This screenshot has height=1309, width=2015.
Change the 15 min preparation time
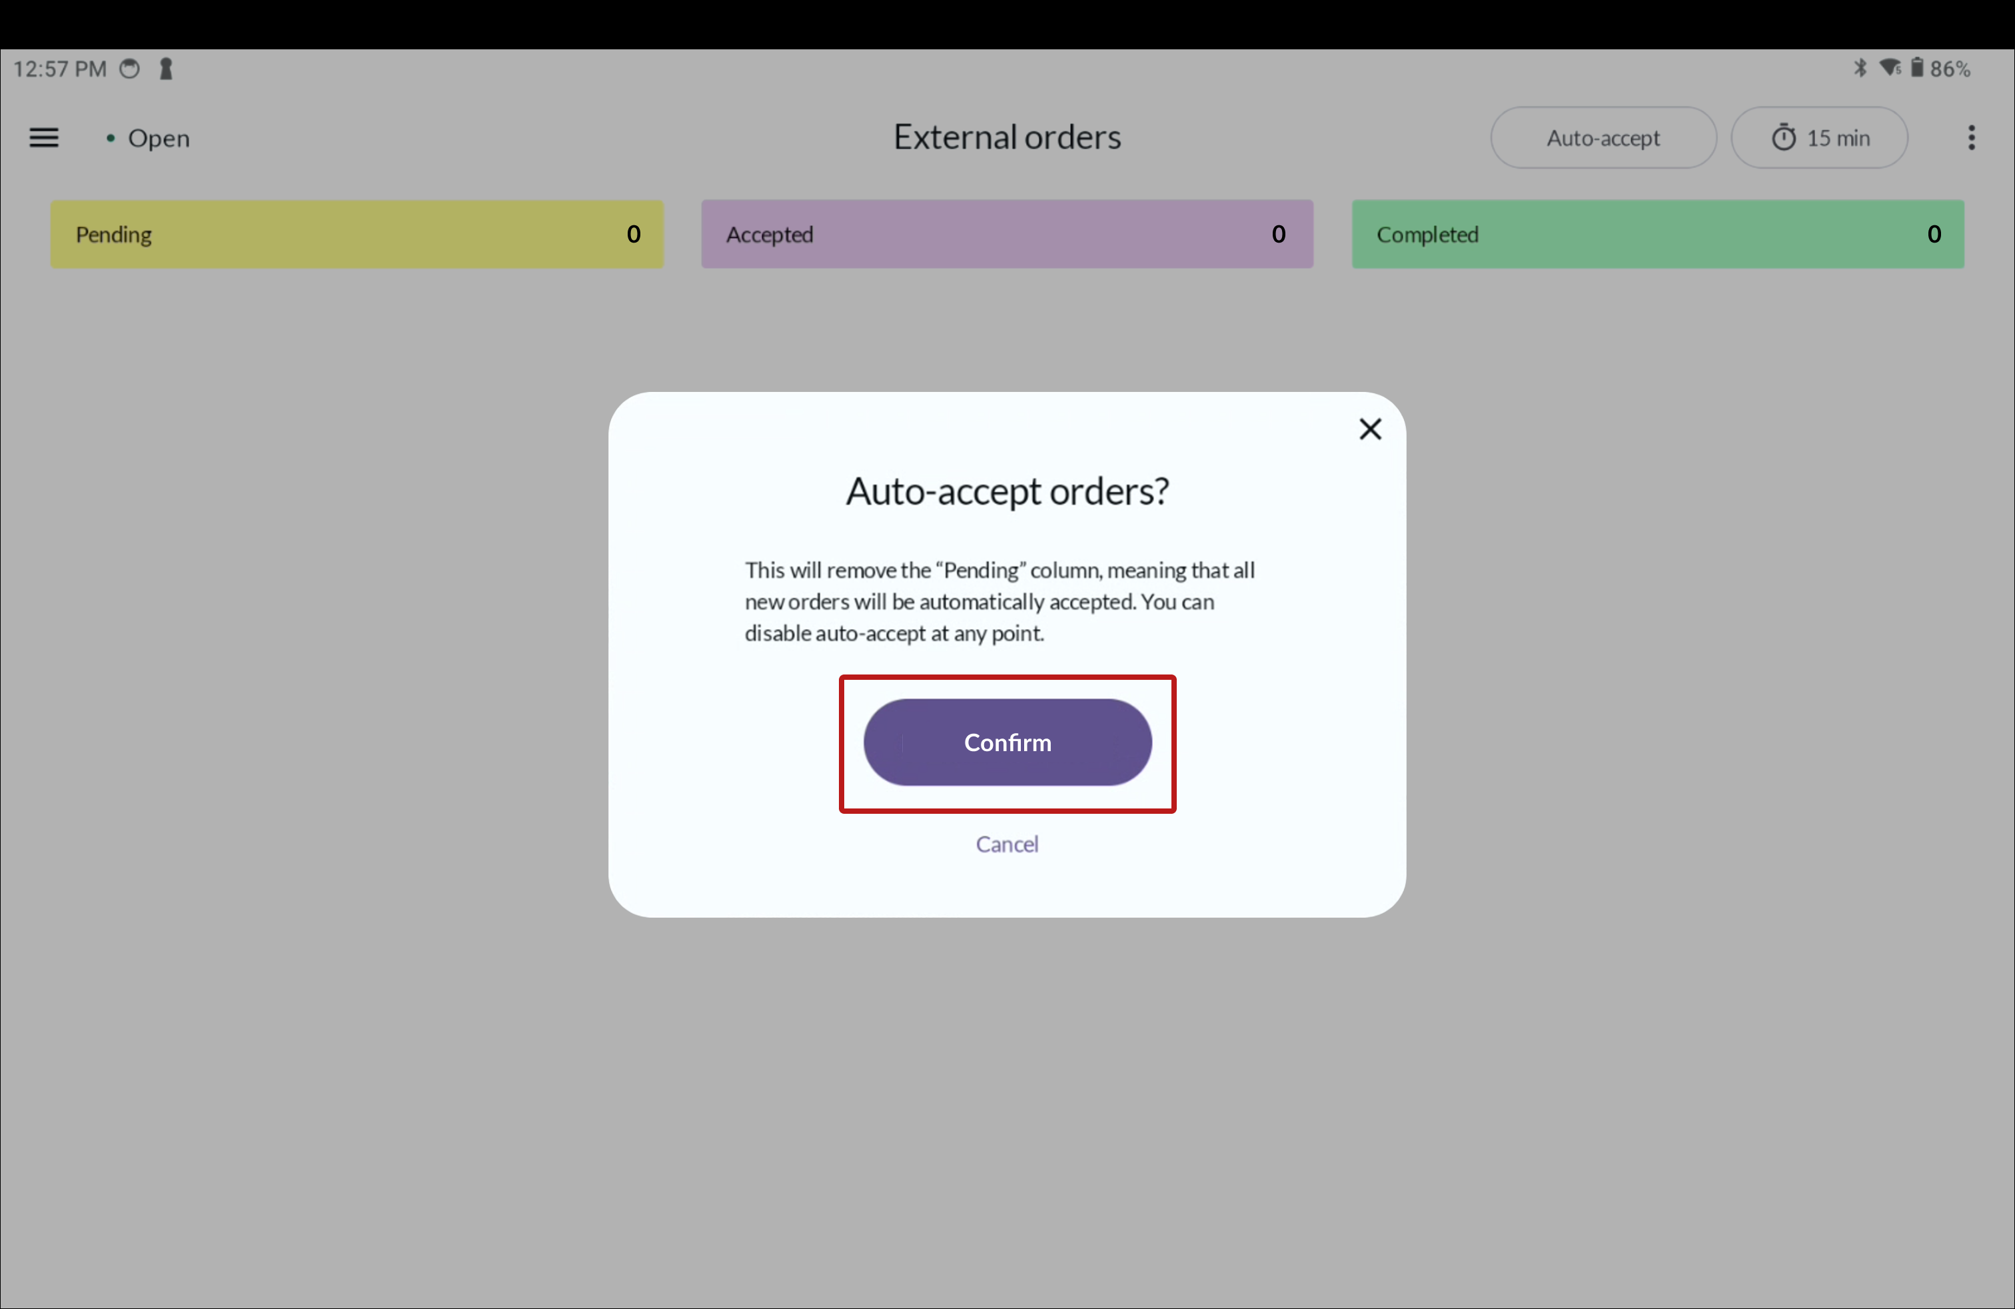1819,137
